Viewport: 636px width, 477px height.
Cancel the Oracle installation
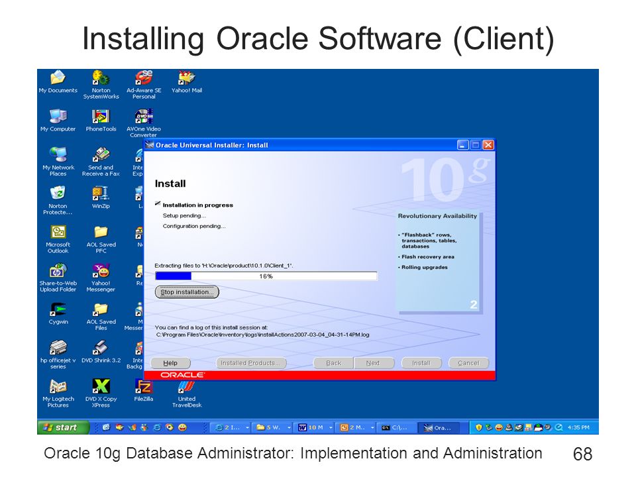pos(469,363)
